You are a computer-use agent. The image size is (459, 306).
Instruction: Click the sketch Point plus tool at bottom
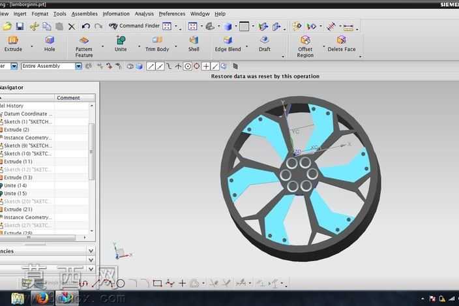point(182,283)
